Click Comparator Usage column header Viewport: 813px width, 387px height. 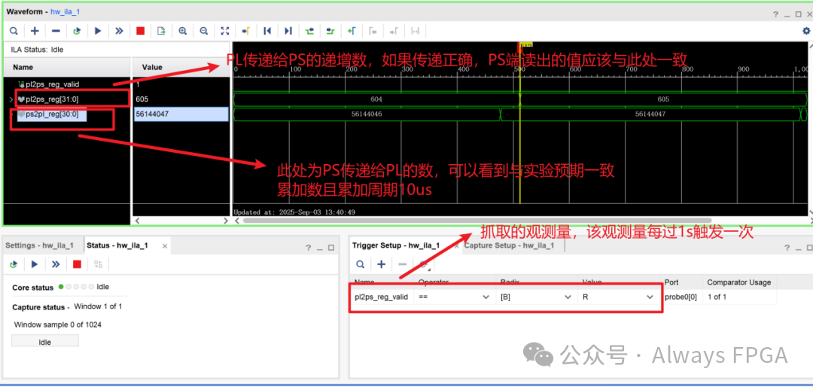click(x=739, y=282)
